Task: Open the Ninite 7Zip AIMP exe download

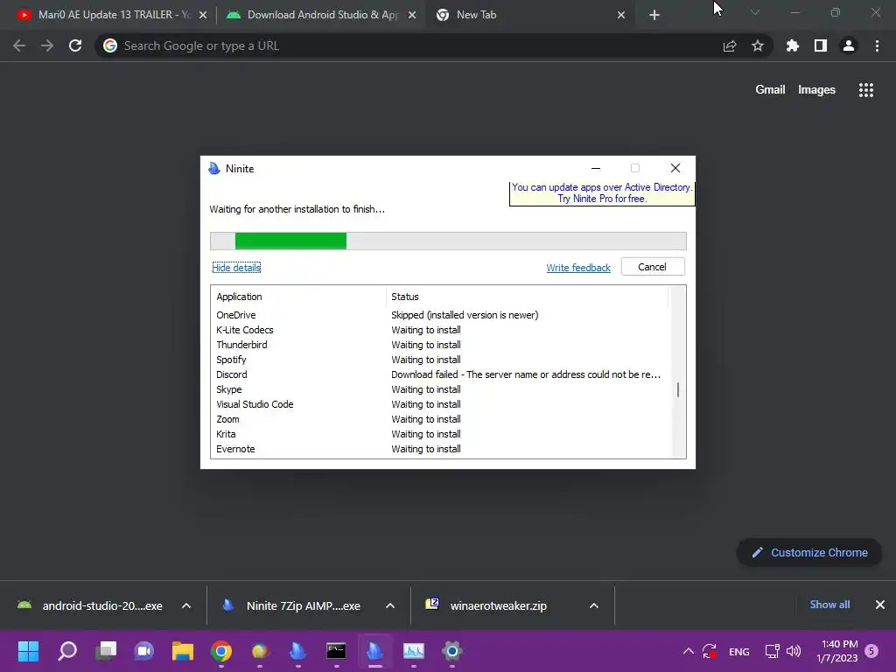Action: coord(294,605)
